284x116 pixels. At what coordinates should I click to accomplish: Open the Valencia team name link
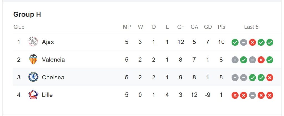tap(53, 60)
